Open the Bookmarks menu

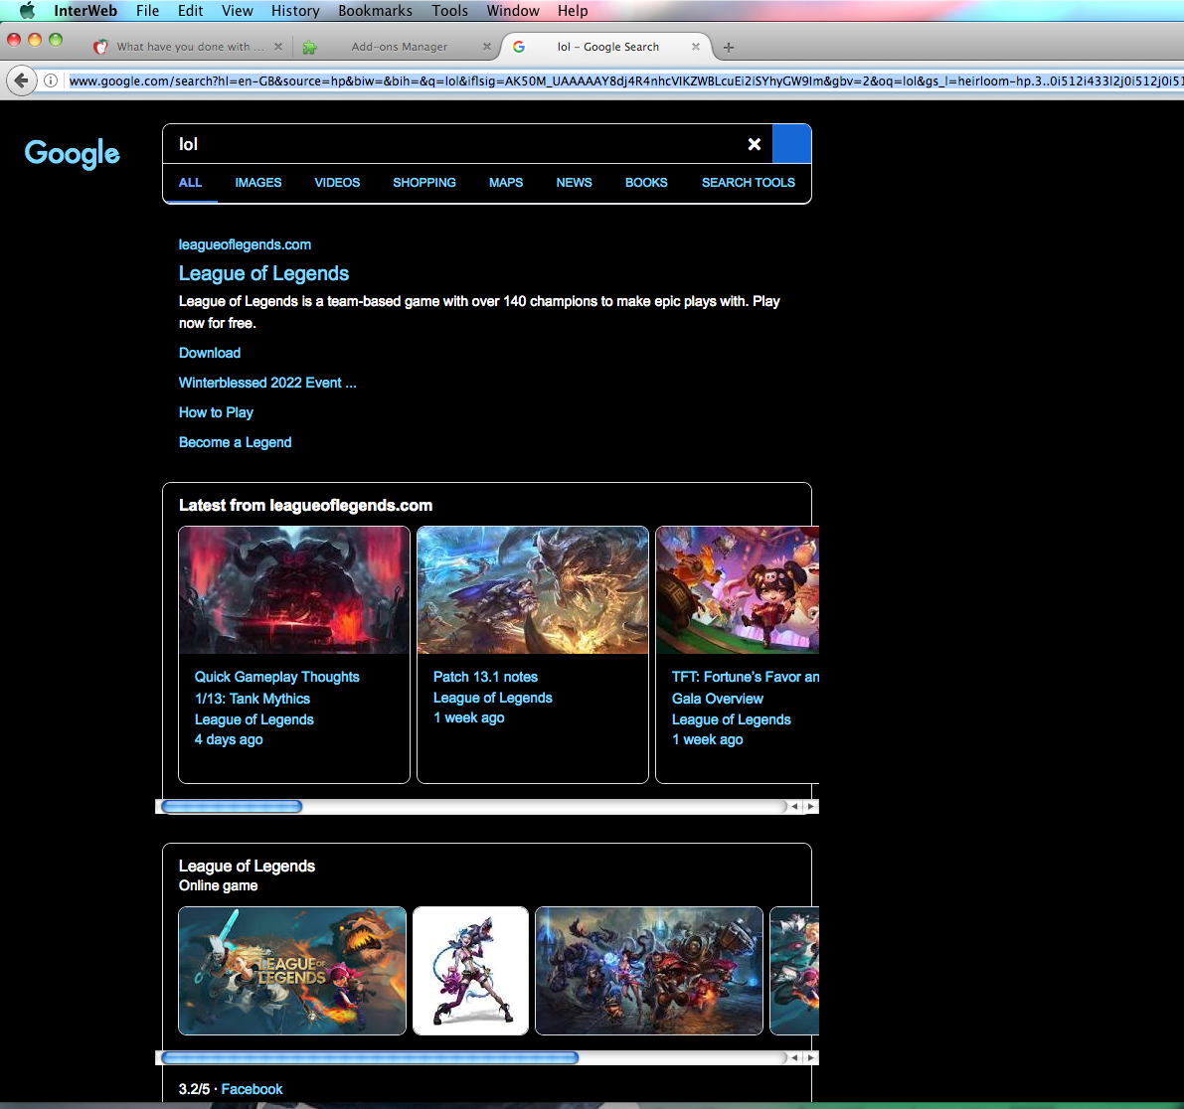point(376,11)
